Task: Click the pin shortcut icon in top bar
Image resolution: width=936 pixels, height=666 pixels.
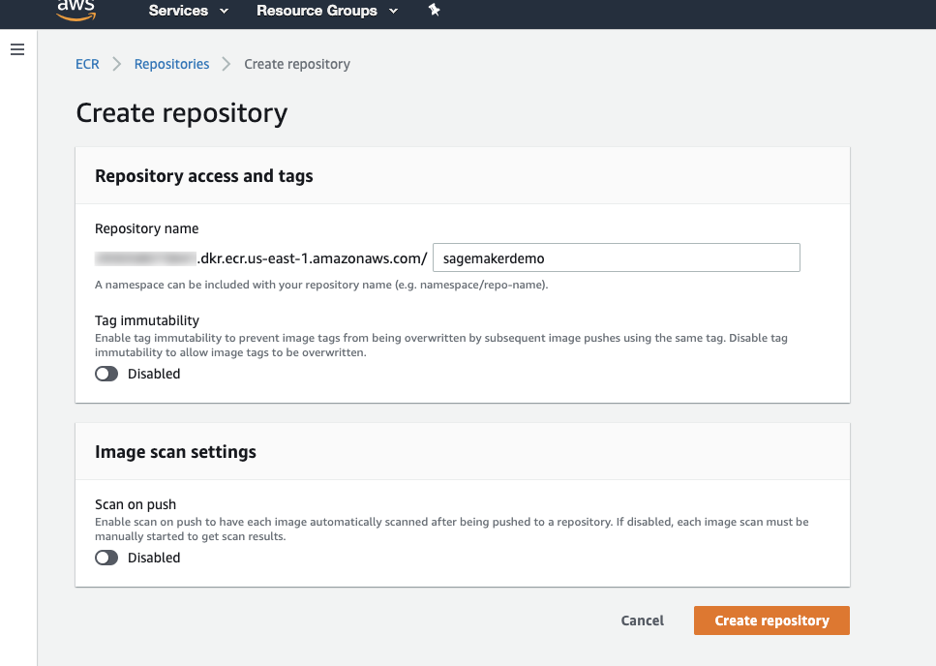Action: point(435,11)
